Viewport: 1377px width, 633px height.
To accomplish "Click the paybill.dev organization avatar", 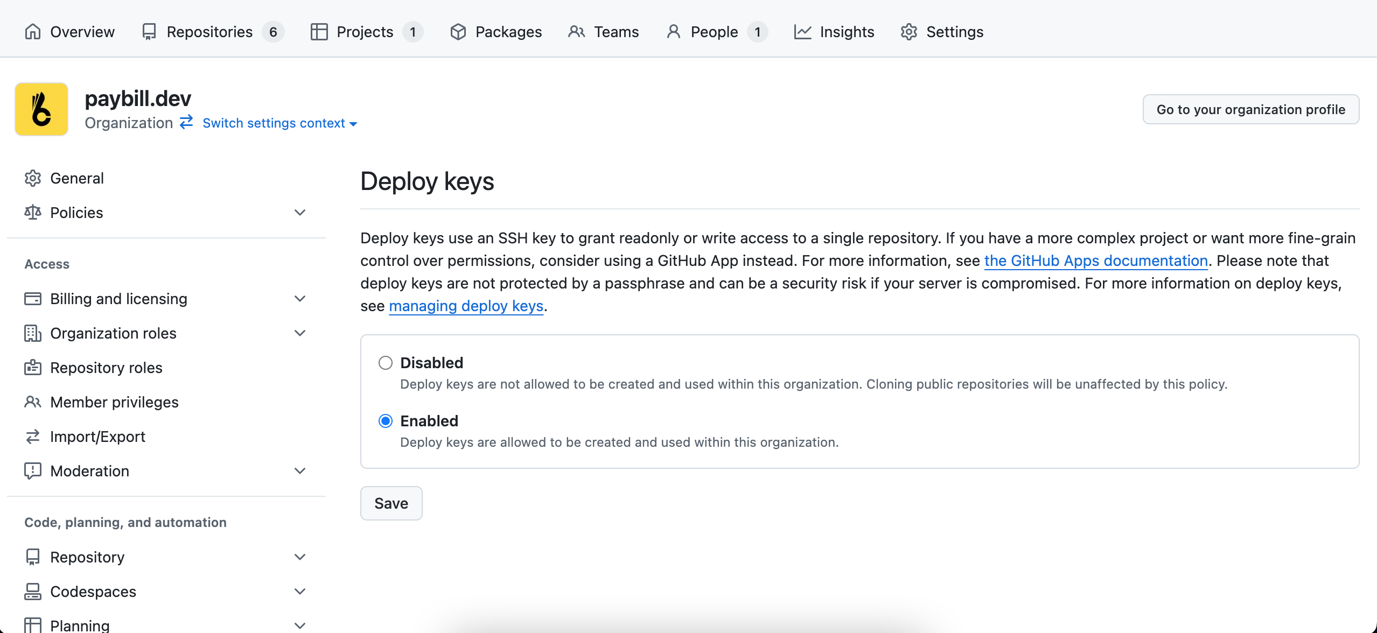I will (x=41, y=109).
